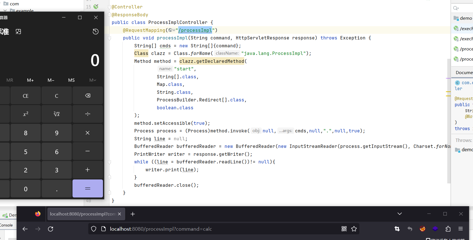Click the screenshot crop extension icon

pos(397,229)
